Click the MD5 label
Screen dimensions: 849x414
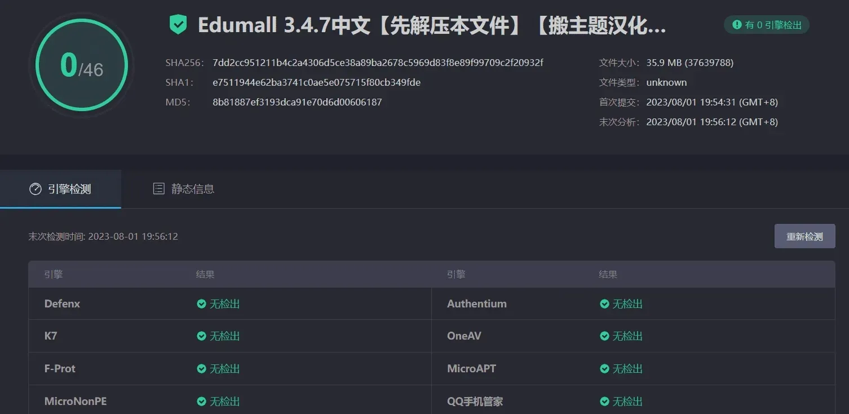pyautogui.click(x=178, y=102)
